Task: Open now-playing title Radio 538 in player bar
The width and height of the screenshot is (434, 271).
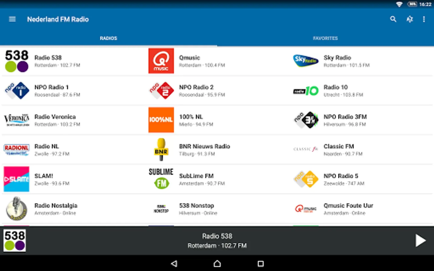Action: click(217, 236)
